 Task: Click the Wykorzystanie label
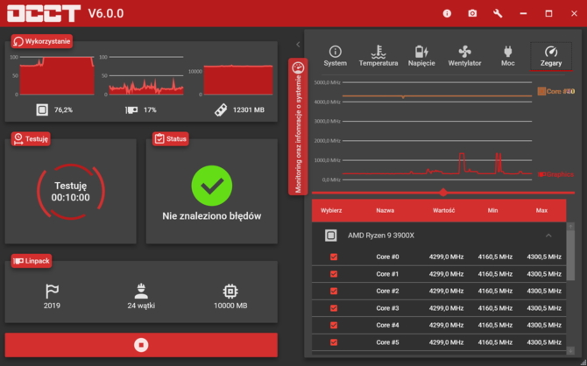(42, 41)
